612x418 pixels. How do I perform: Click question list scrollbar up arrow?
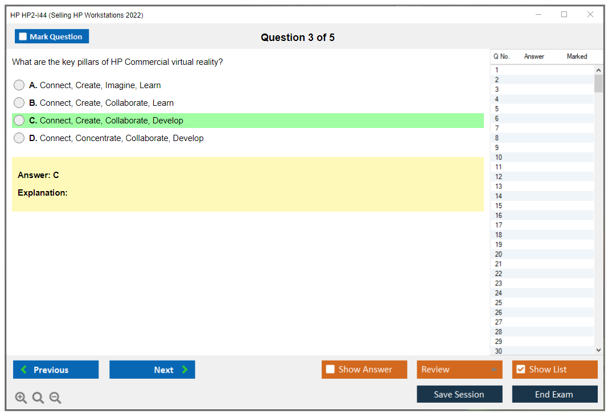tap(598, 70)
